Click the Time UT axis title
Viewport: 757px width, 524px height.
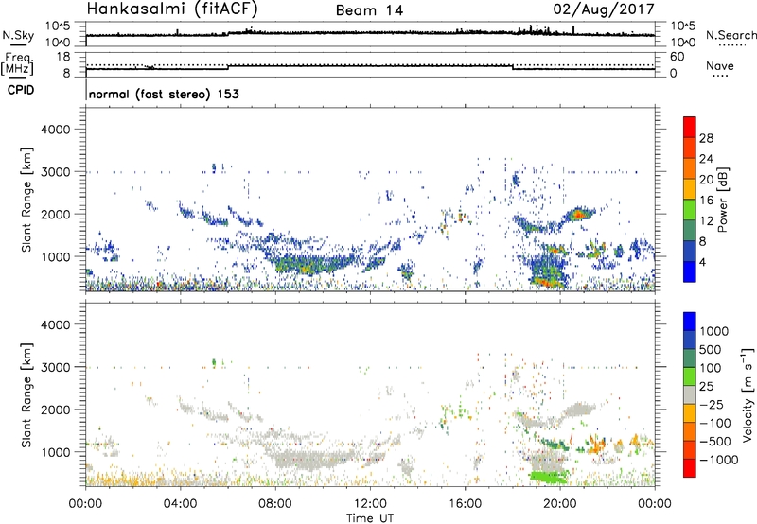tap(370, 518)
